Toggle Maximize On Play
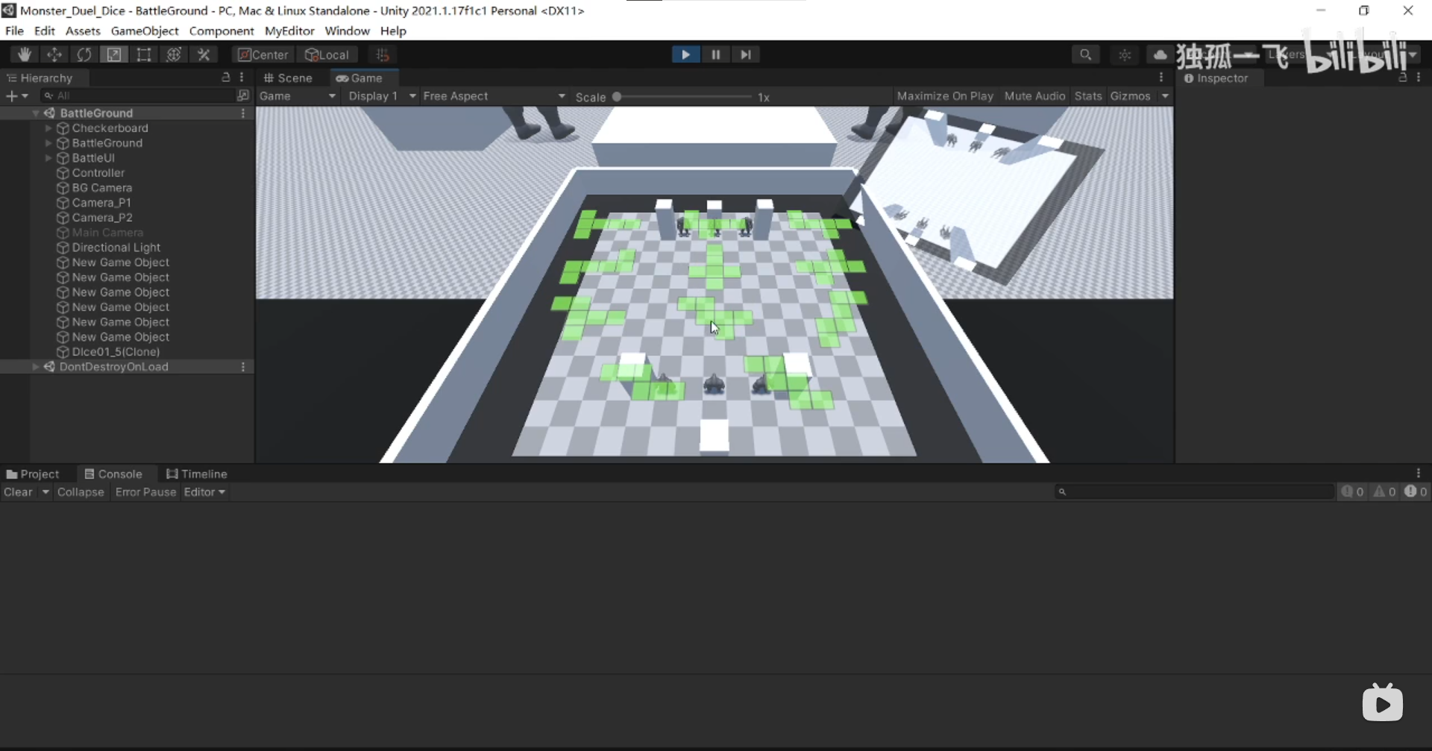The height and width of the screenshot is (751, 1432). pyautogui.click(x=944, y=96)
